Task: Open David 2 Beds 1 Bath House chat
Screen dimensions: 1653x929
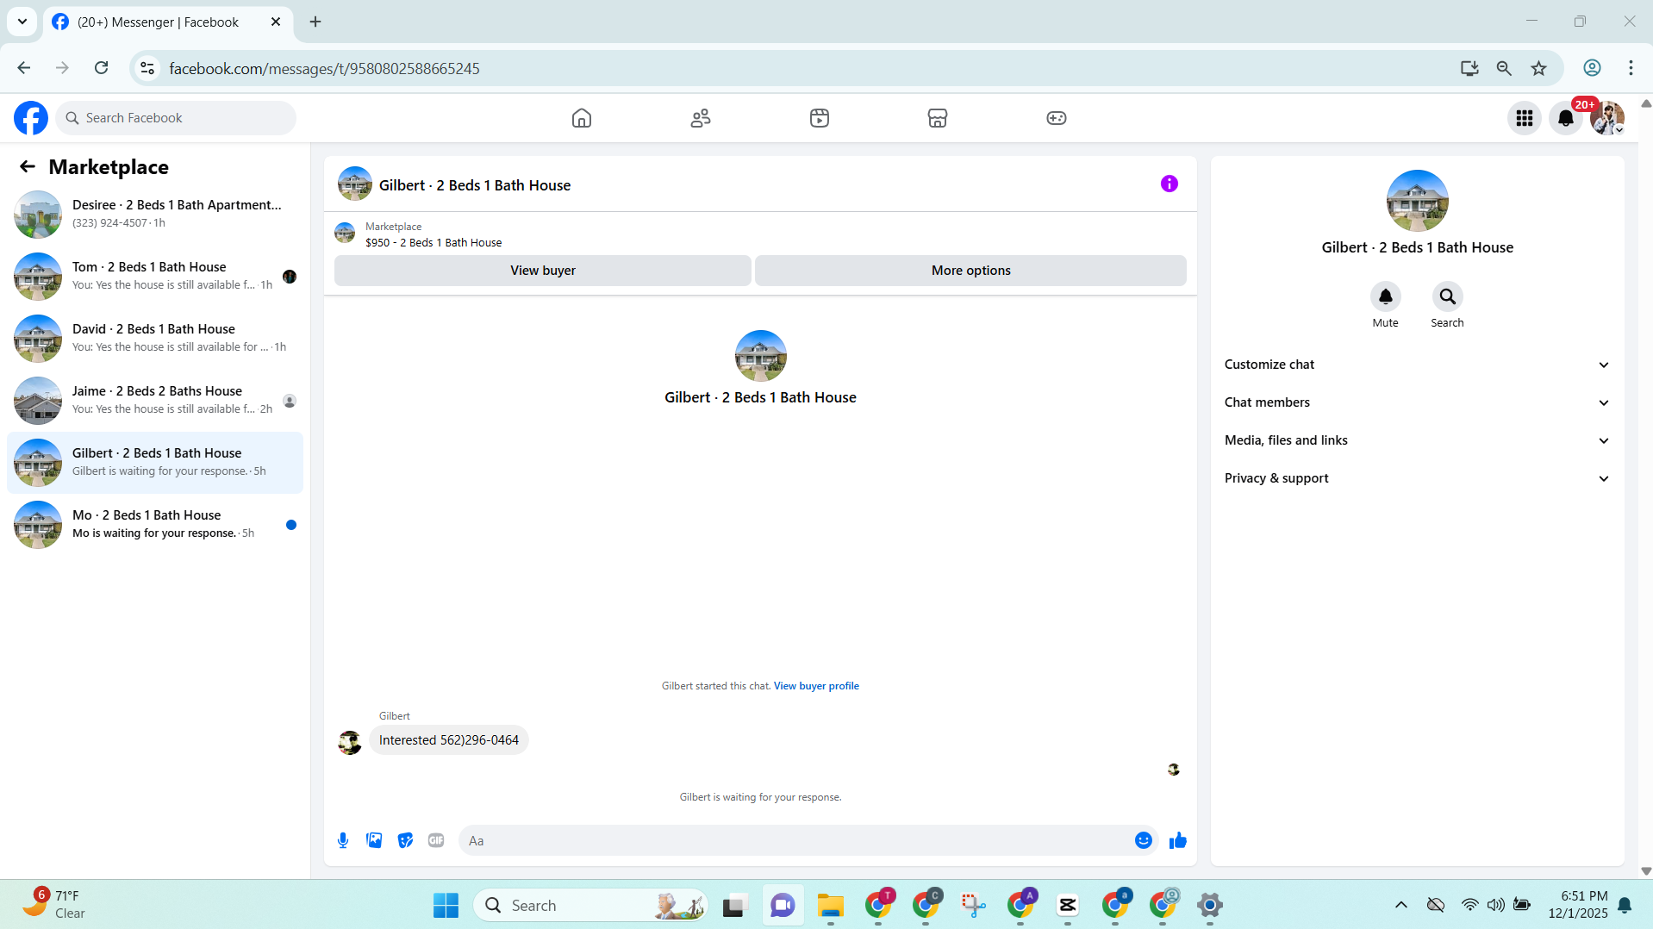Action: 155,338
